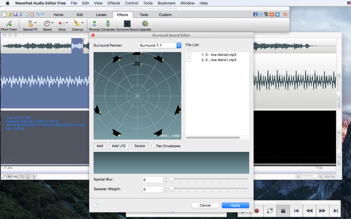Screen dimensions: 351x219
Task: Expand the Cleanup dropdown menu
Action: pyautogui.click(x=82, y=23)
